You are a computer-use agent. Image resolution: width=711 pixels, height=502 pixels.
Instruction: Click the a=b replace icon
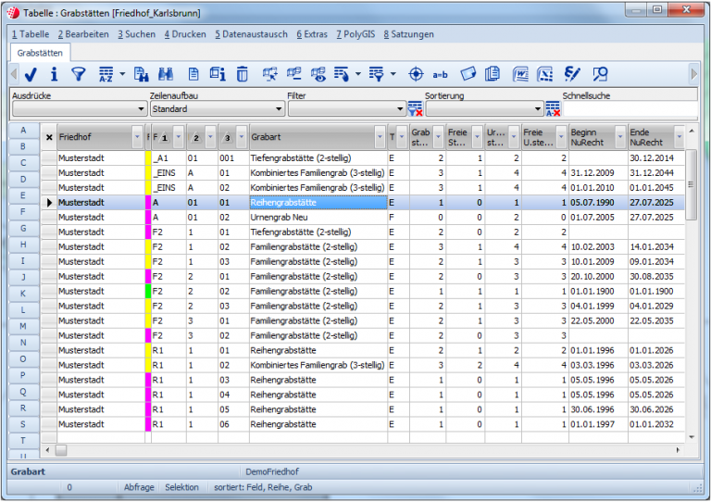pyautogui.click(x=441, y=74)
